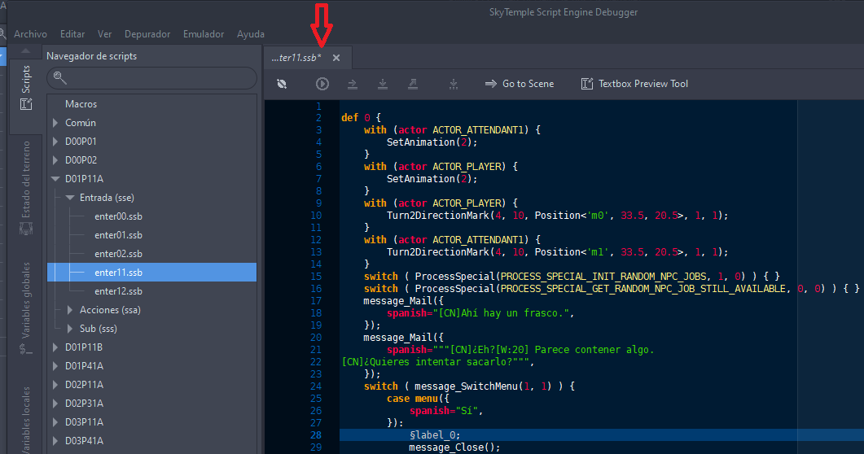Select enter12.ssb in the script tree

tap(118, 291)
